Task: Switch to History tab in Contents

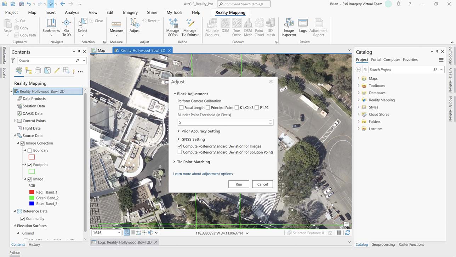Action: [34, 245]
